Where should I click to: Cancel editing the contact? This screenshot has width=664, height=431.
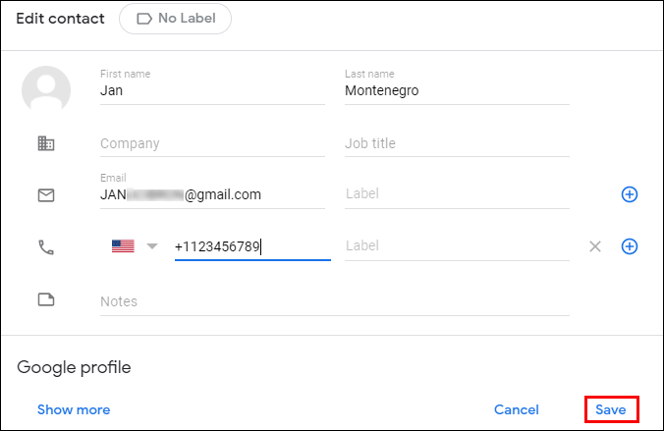[517, 409]
